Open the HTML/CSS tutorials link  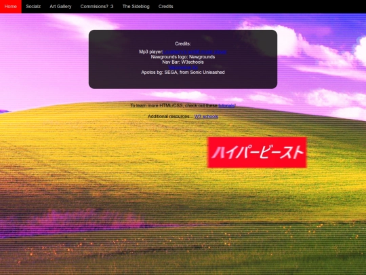(226, 106)
